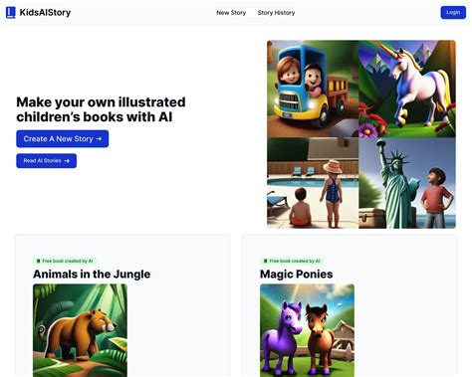This screenshot has height=377, width=472.
Task: Click Free book created by AI badge above Animals
Action: (65, 261)
